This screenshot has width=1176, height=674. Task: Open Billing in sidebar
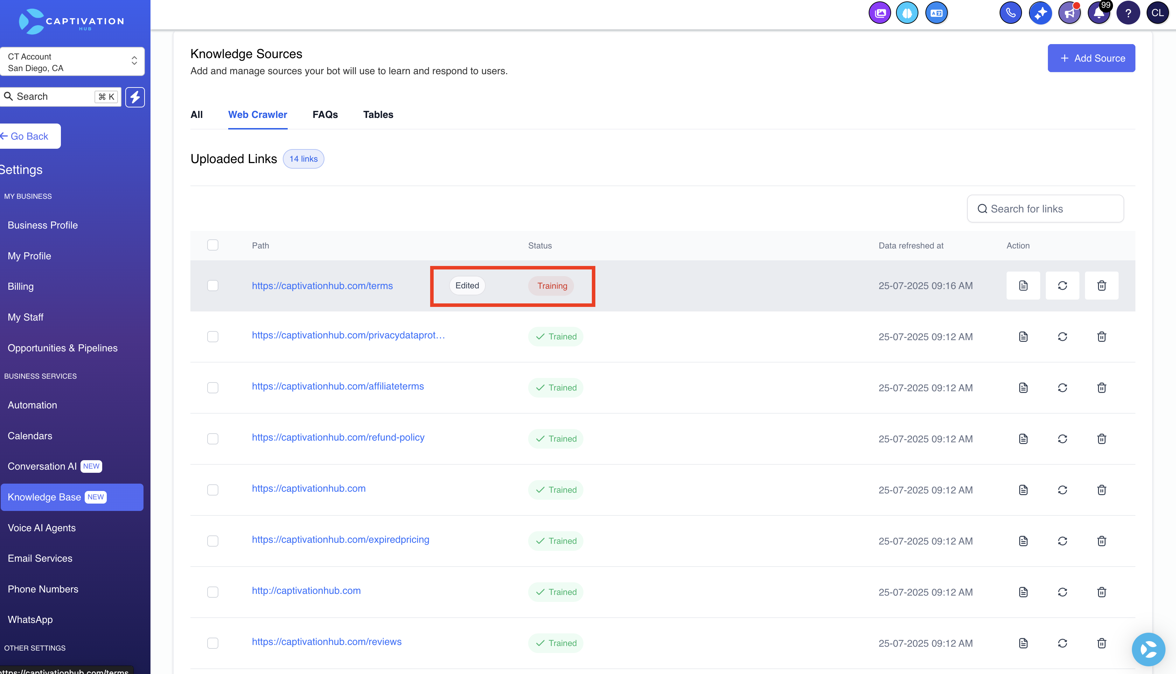21,287
